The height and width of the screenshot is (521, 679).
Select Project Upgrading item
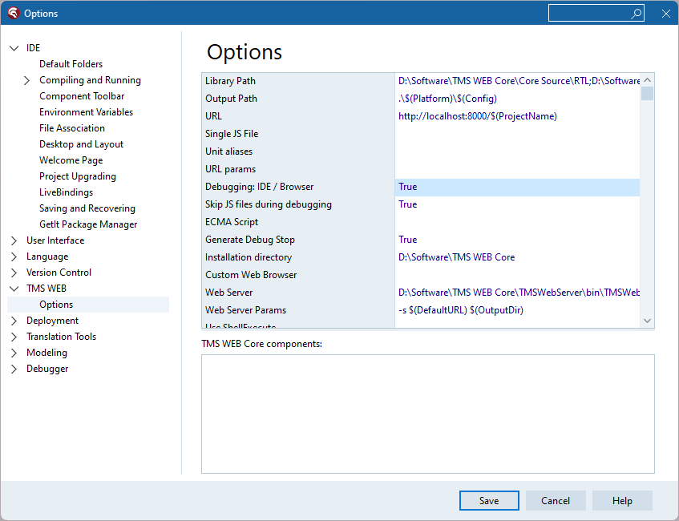(x=78, y=176)
